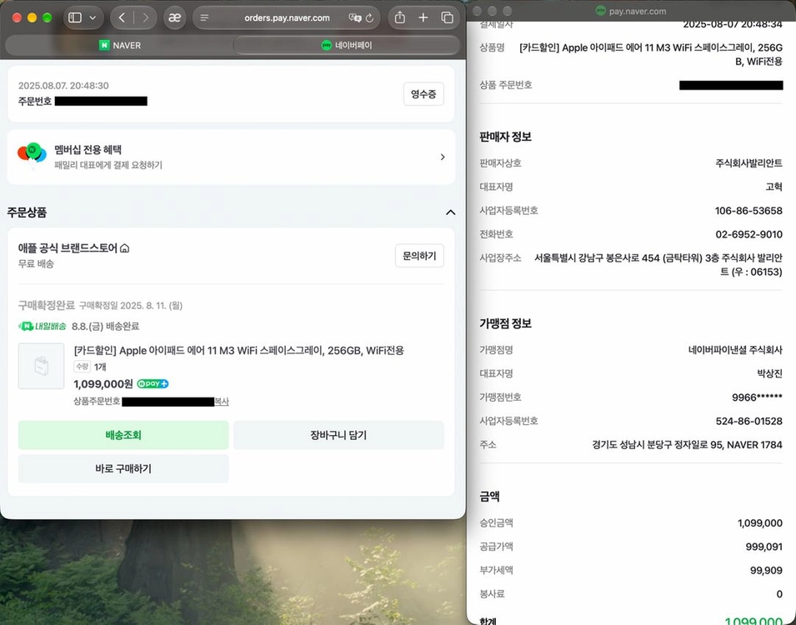Click business number 524-86-01528 in receipt
The width and height of the screenshot is (796, 625).
click(748, 421)
